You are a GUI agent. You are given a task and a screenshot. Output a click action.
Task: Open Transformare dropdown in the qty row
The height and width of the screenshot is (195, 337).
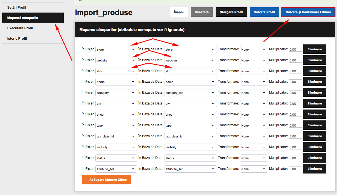point(254,104)
